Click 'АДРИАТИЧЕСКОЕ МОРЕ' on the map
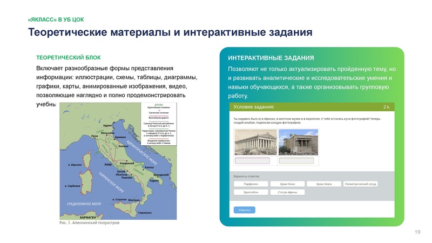Image resolution: width=432 pixels, height=243 pixels. coord(142,152)
